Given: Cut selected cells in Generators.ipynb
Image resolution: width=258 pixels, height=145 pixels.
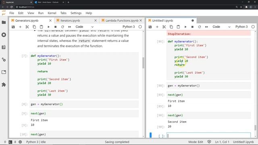Looking at the screenshot, I should pyautogui.click(x=27, y=27).
